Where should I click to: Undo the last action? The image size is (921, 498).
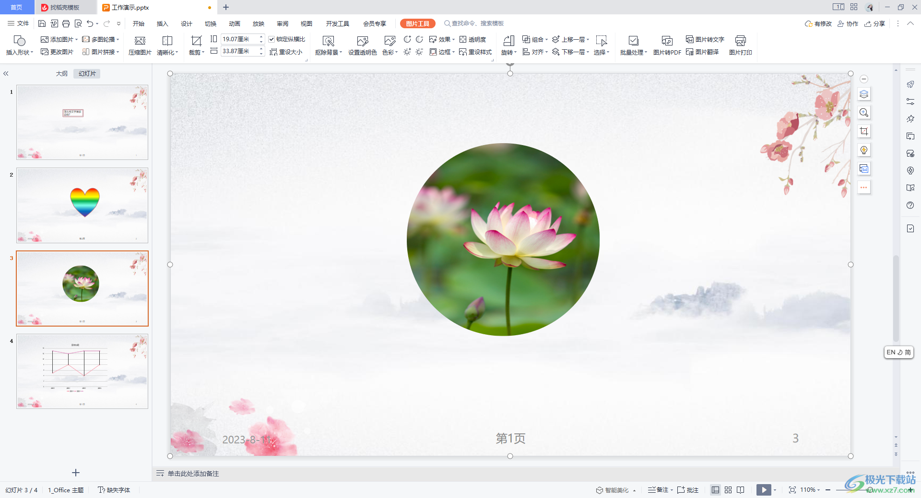(90, 23)
